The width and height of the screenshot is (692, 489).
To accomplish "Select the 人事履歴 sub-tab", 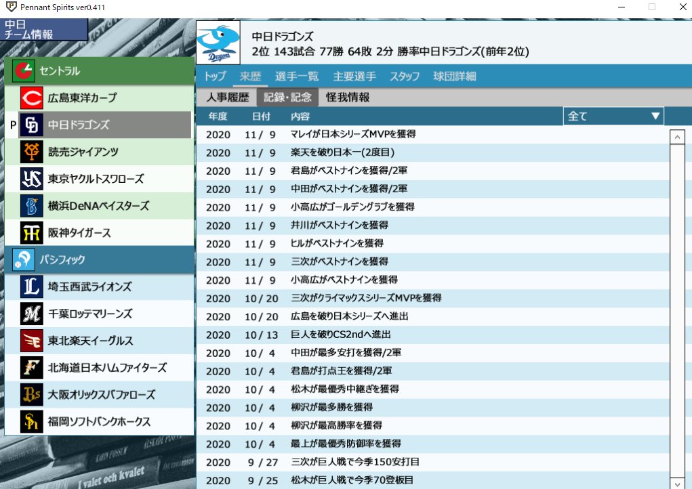I will tap(228, 97).
